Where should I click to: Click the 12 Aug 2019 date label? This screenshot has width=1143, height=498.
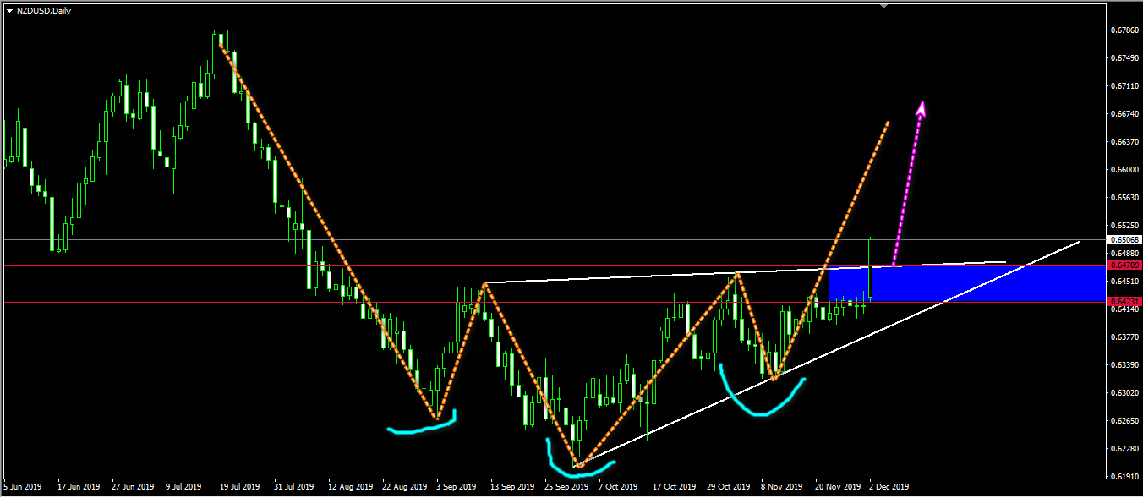350,487
